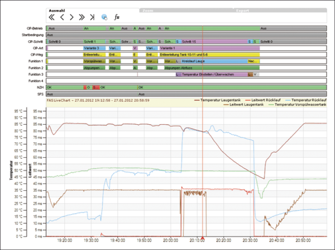Click the FAS LiveChart date range title

point(98,100)
